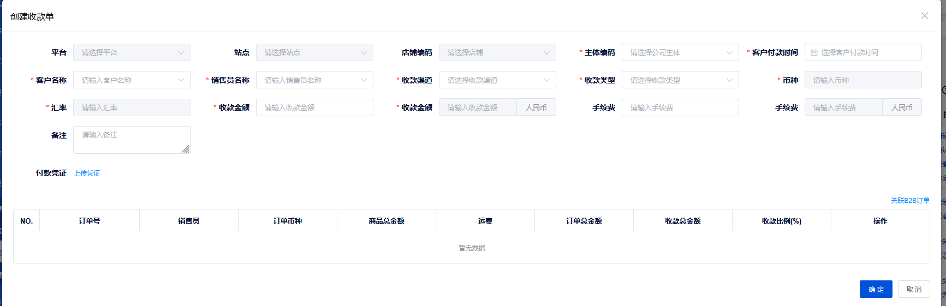Image resolution: width=946 pixels, height=306 pixels.
Task: Open the 收款类型 dropdown
Action: 680,80
